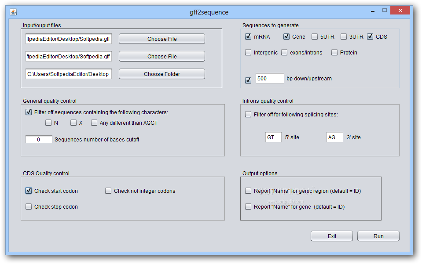The image size is (422, 264).
Task: Check Report Name for genic region option
Action: (x=248, y=191)
